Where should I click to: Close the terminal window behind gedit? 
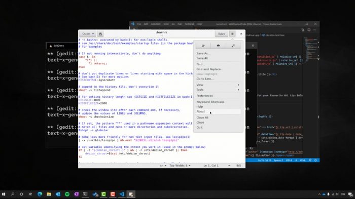tap(253, 46)
